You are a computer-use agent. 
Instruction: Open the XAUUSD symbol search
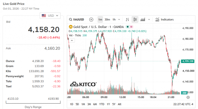pyautogui.click(x=77, y=19)
